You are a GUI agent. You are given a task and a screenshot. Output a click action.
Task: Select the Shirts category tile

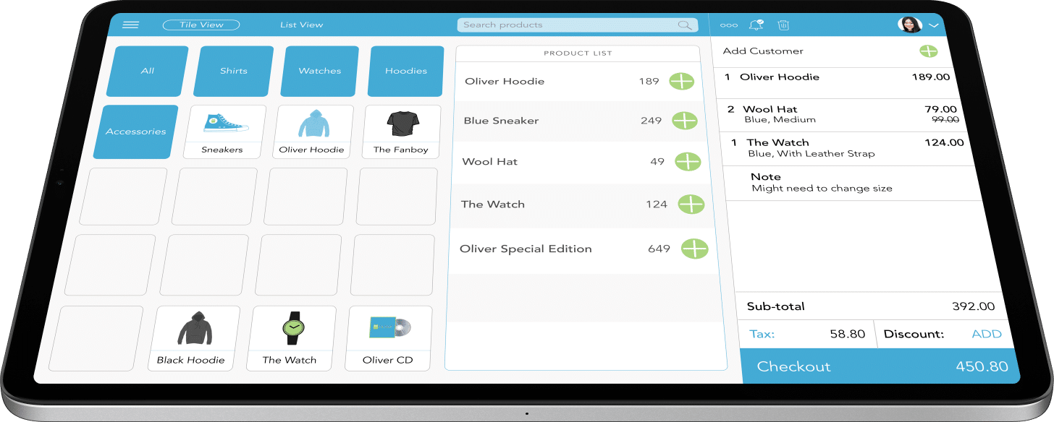point(234,71)
